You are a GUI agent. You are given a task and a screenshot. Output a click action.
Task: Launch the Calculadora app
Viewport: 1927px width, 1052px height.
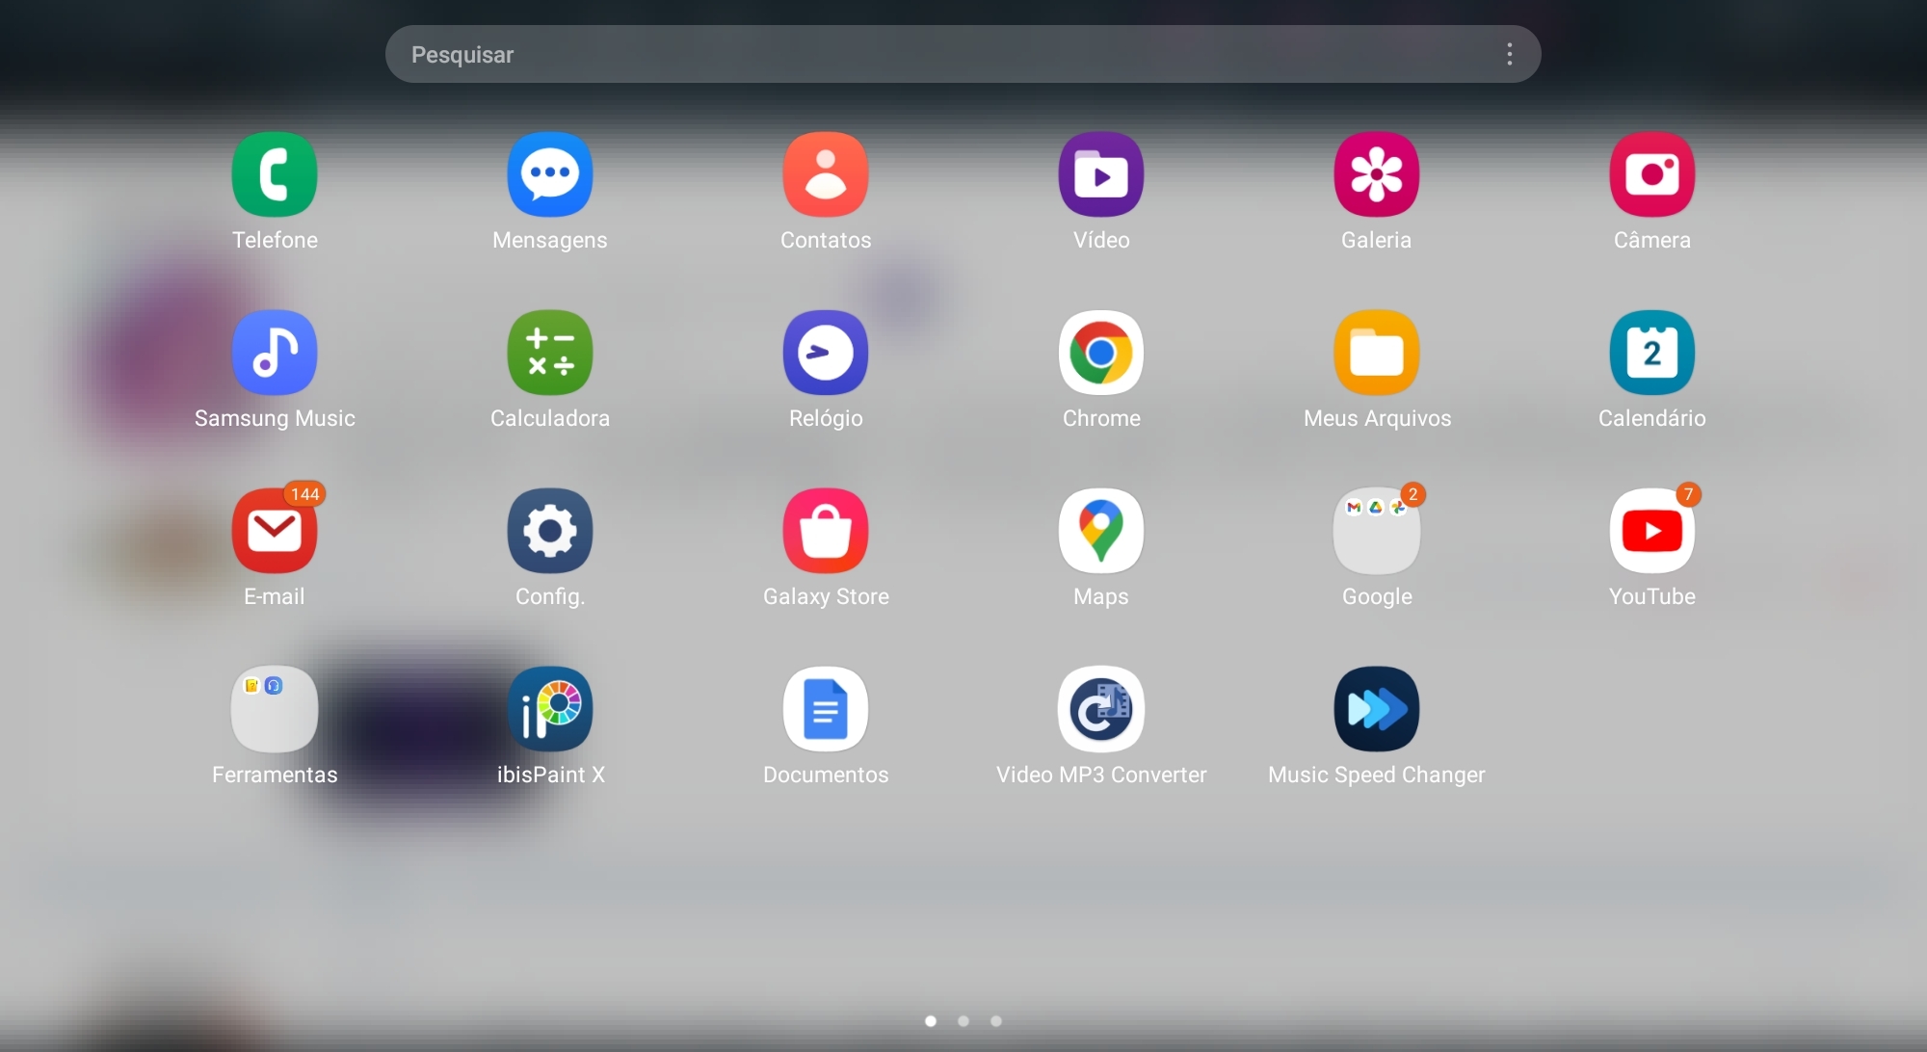click(x=550, y=353)
